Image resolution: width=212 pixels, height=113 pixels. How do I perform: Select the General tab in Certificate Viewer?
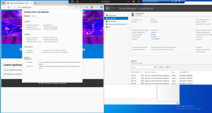[x=26, y=16]
